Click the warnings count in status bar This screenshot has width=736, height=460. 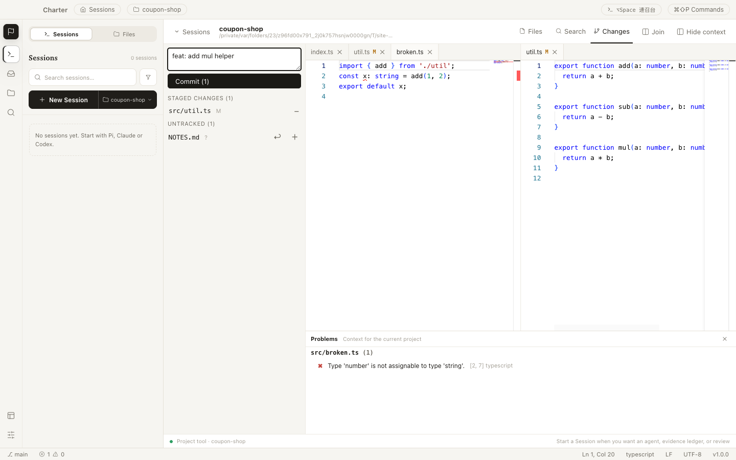click(59, 454)
